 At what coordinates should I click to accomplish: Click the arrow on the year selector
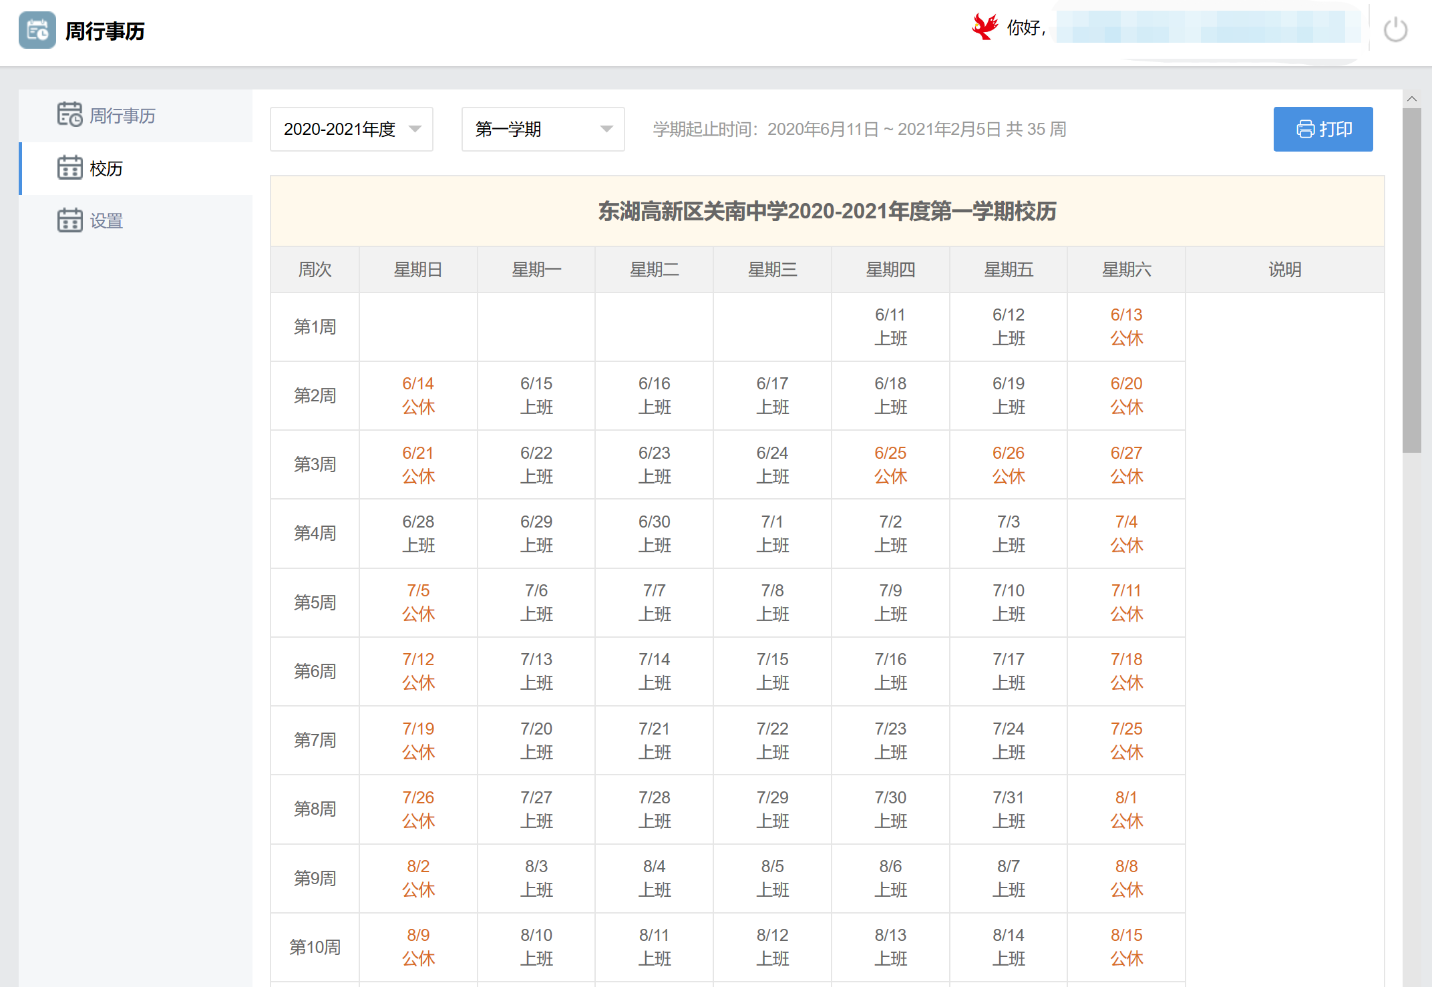click(x=415, y=129)
